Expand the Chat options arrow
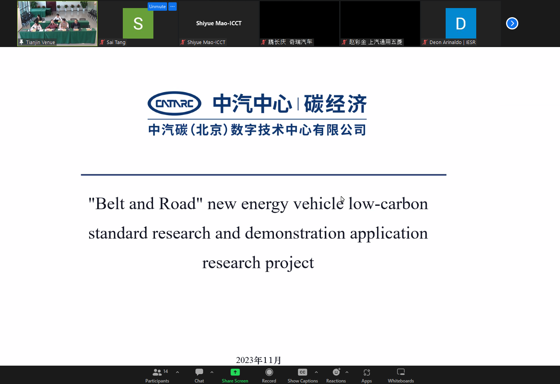This screenshot has height=384, width=560. coord(212,372)
